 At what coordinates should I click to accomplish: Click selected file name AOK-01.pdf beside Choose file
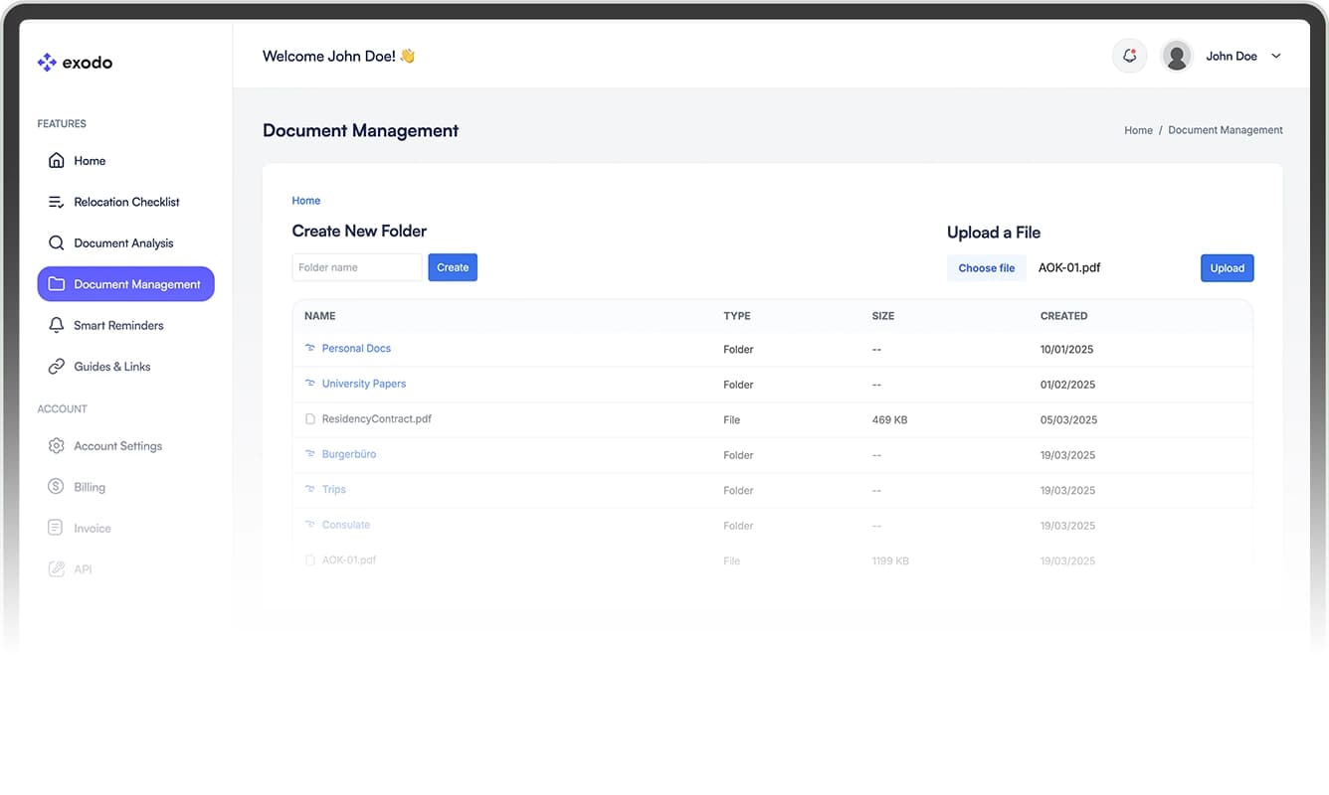[1069, 267]
